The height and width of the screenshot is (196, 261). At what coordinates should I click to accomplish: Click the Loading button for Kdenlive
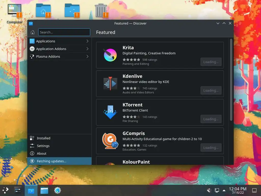[x=211, y=91]
